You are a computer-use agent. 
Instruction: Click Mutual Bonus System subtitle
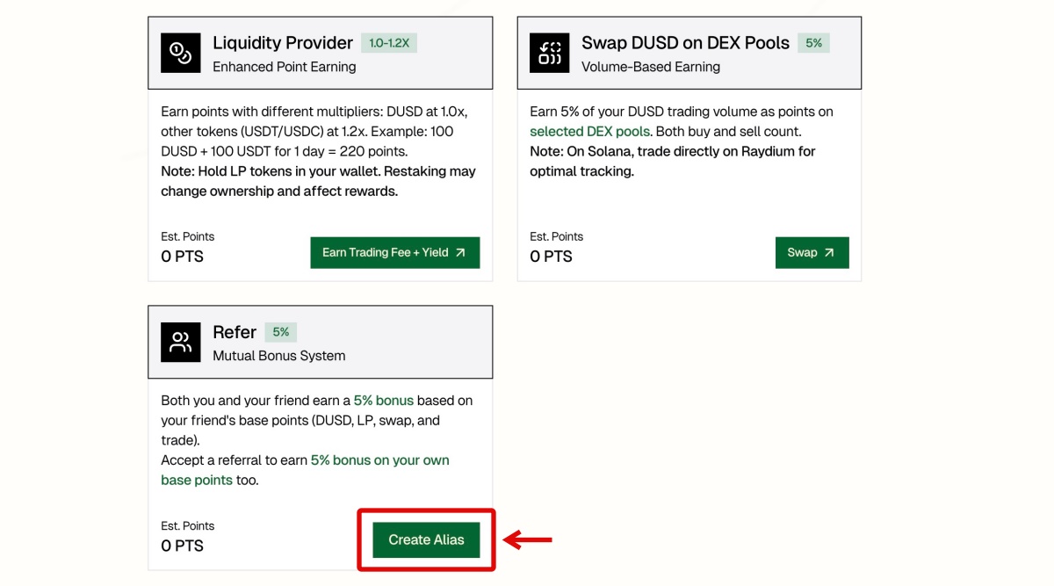point(278,356)
